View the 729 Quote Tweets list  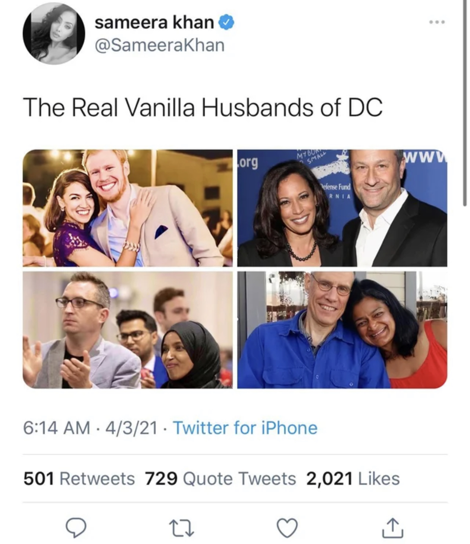(x=220, y=478)
